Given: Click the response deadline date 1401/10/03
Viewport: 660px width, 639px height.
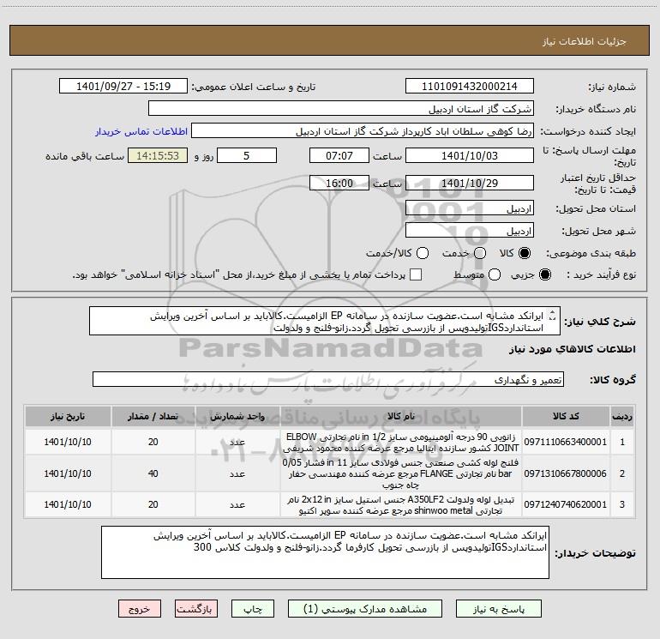Looking at the screenshot, I should point(470,155).
